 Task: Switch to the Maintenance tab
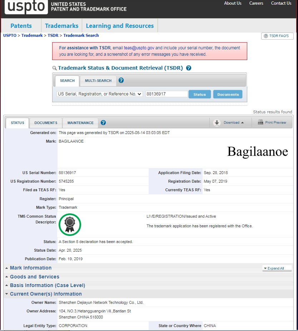coord(80,123)
